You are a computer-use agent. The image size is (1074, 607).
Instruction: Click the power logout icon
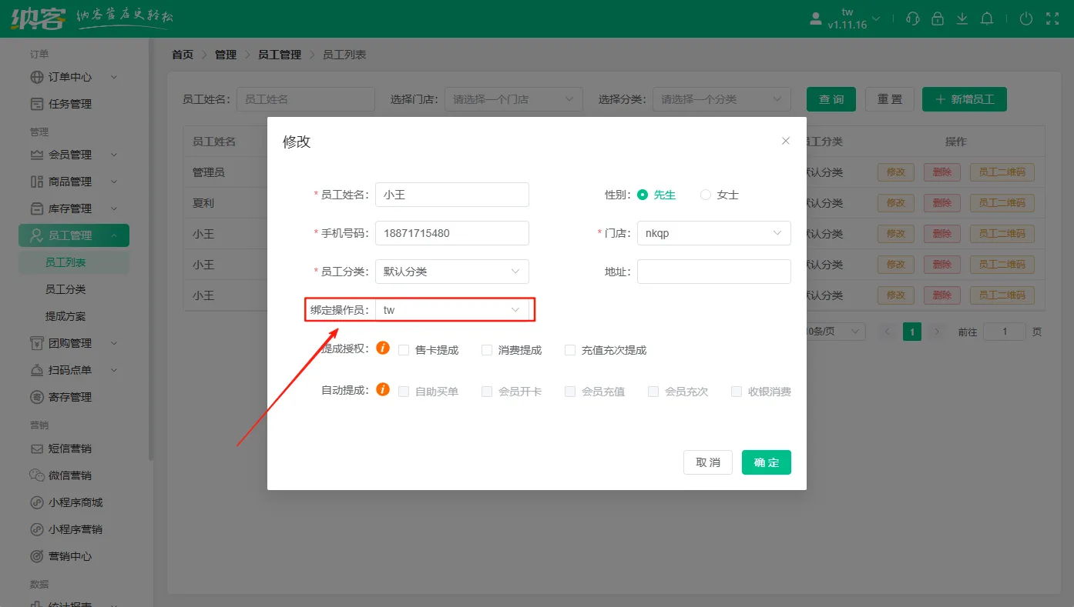click(1025, 18)
